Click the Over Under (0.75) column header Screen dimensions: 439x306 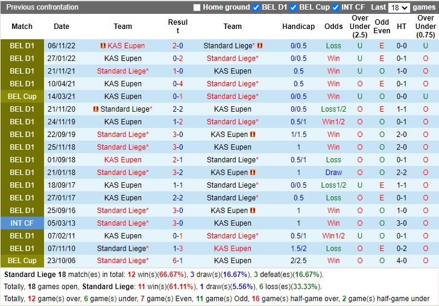[426, 27]
